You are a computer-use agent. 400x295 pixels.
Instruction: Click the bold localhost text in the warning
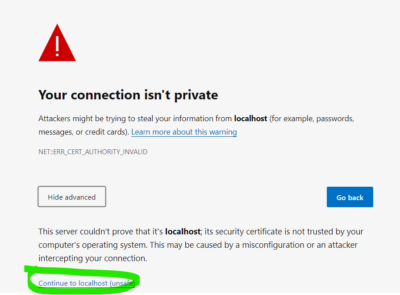pyautogui.click(x=250, y=118)
